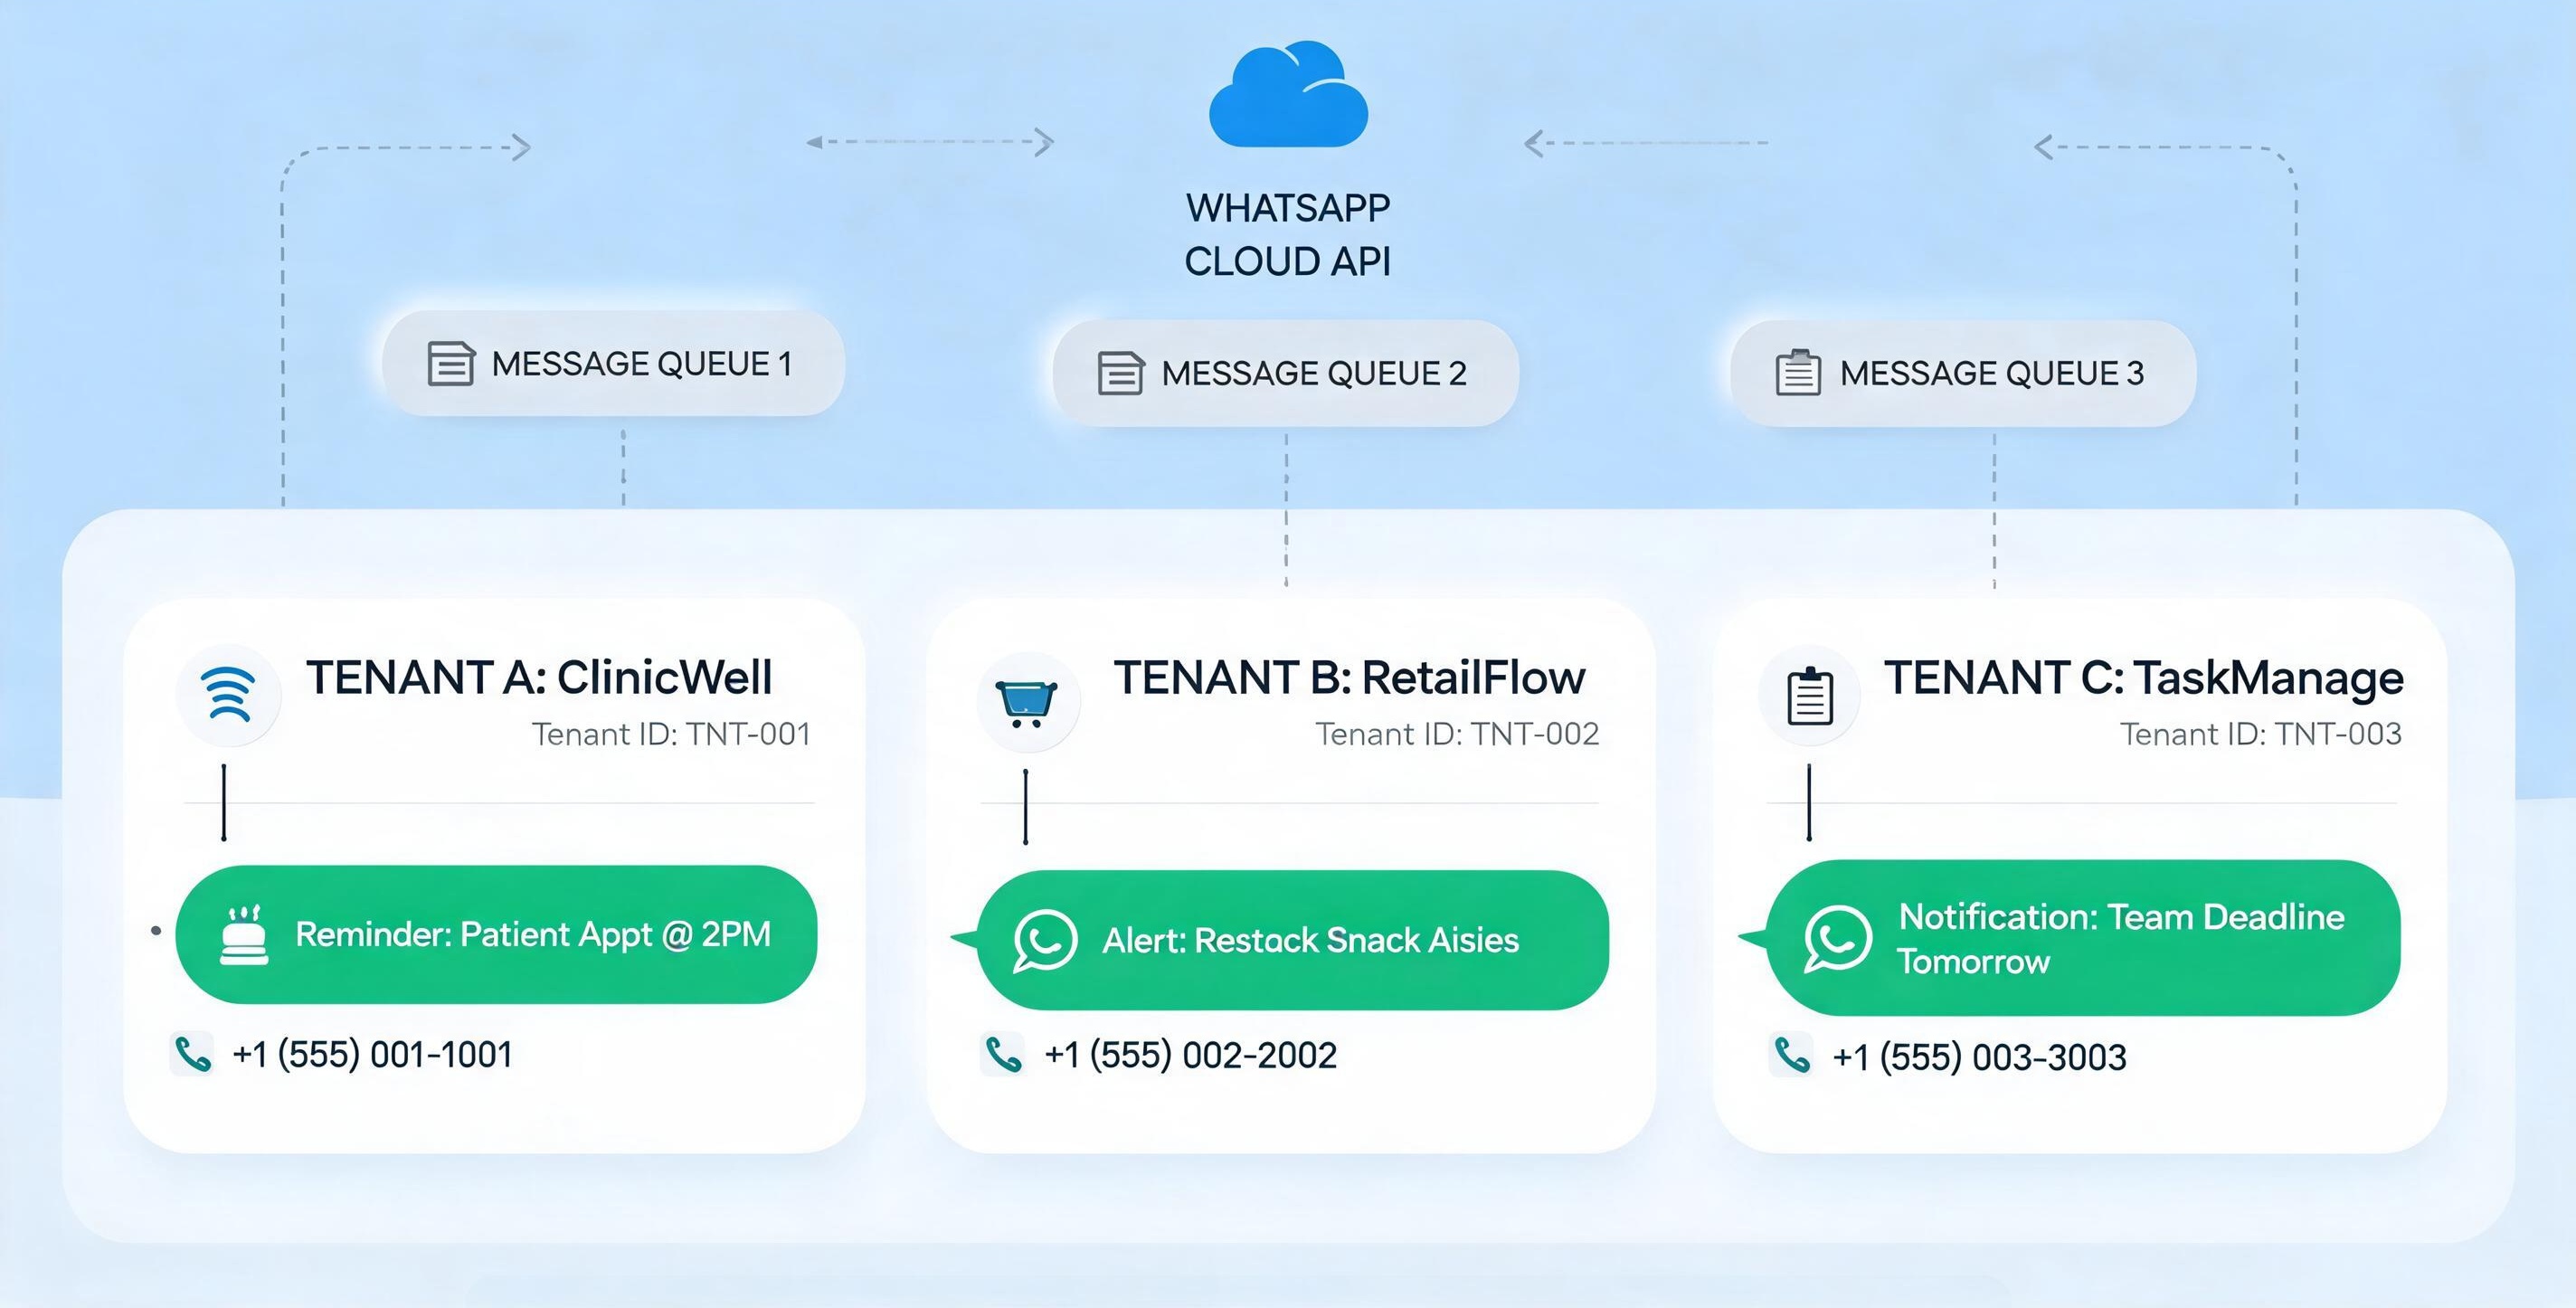
Task: Click the blue WhatsApp Cloud API cloud icon
Action: pos(1288,94)
